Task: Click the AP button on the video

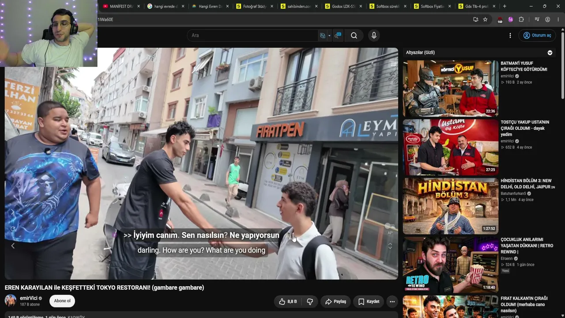Action: click(x=390, y=233)
